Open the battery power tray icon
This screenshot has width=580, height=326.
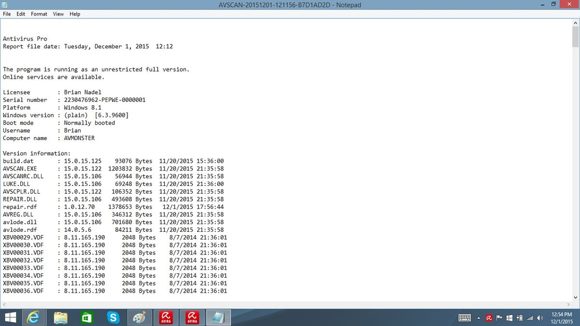pos(520,318)
